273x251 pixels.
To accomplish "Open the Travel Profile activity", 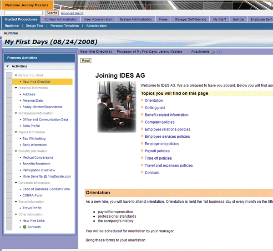I will pyautogui.click(x=32, y=208).
